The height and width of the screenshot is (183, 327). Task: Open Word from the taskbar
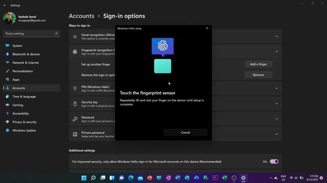coord(178,178)
